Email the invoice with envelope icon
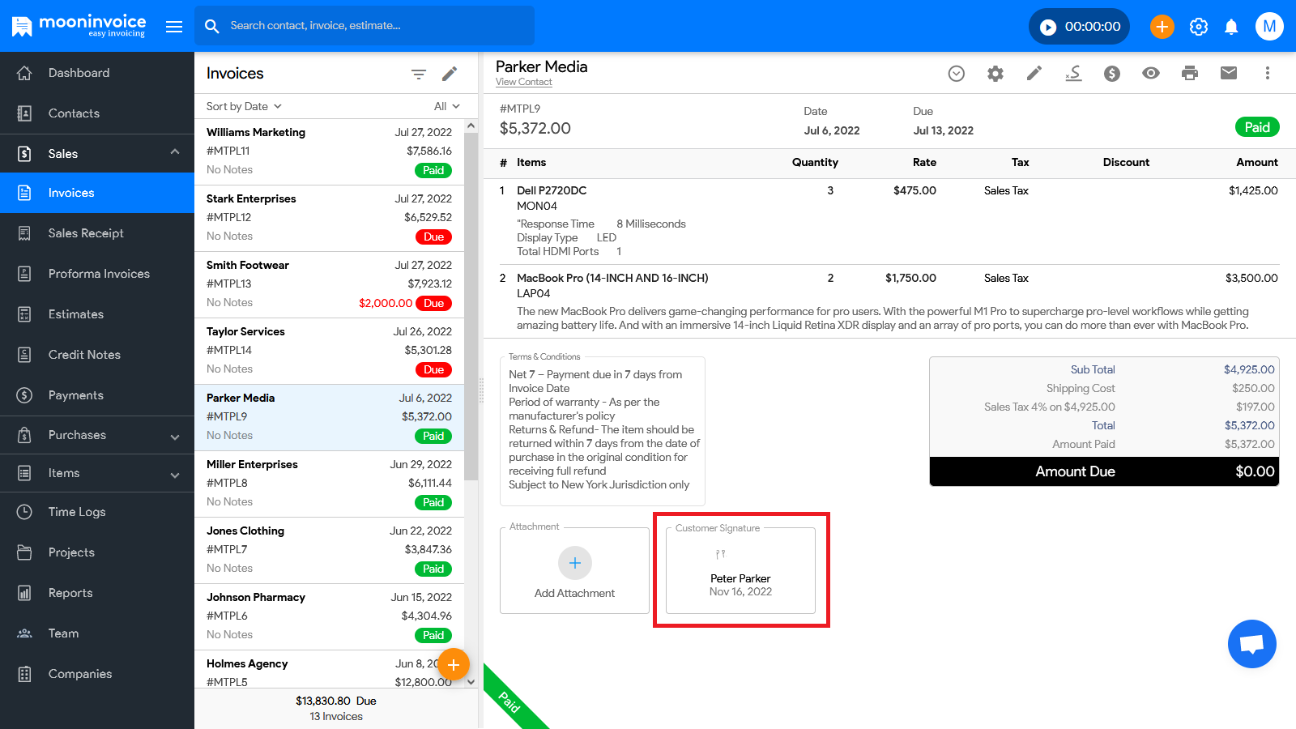The width and height of the screenshot is (1296, 729). (x=1229, y=74)
